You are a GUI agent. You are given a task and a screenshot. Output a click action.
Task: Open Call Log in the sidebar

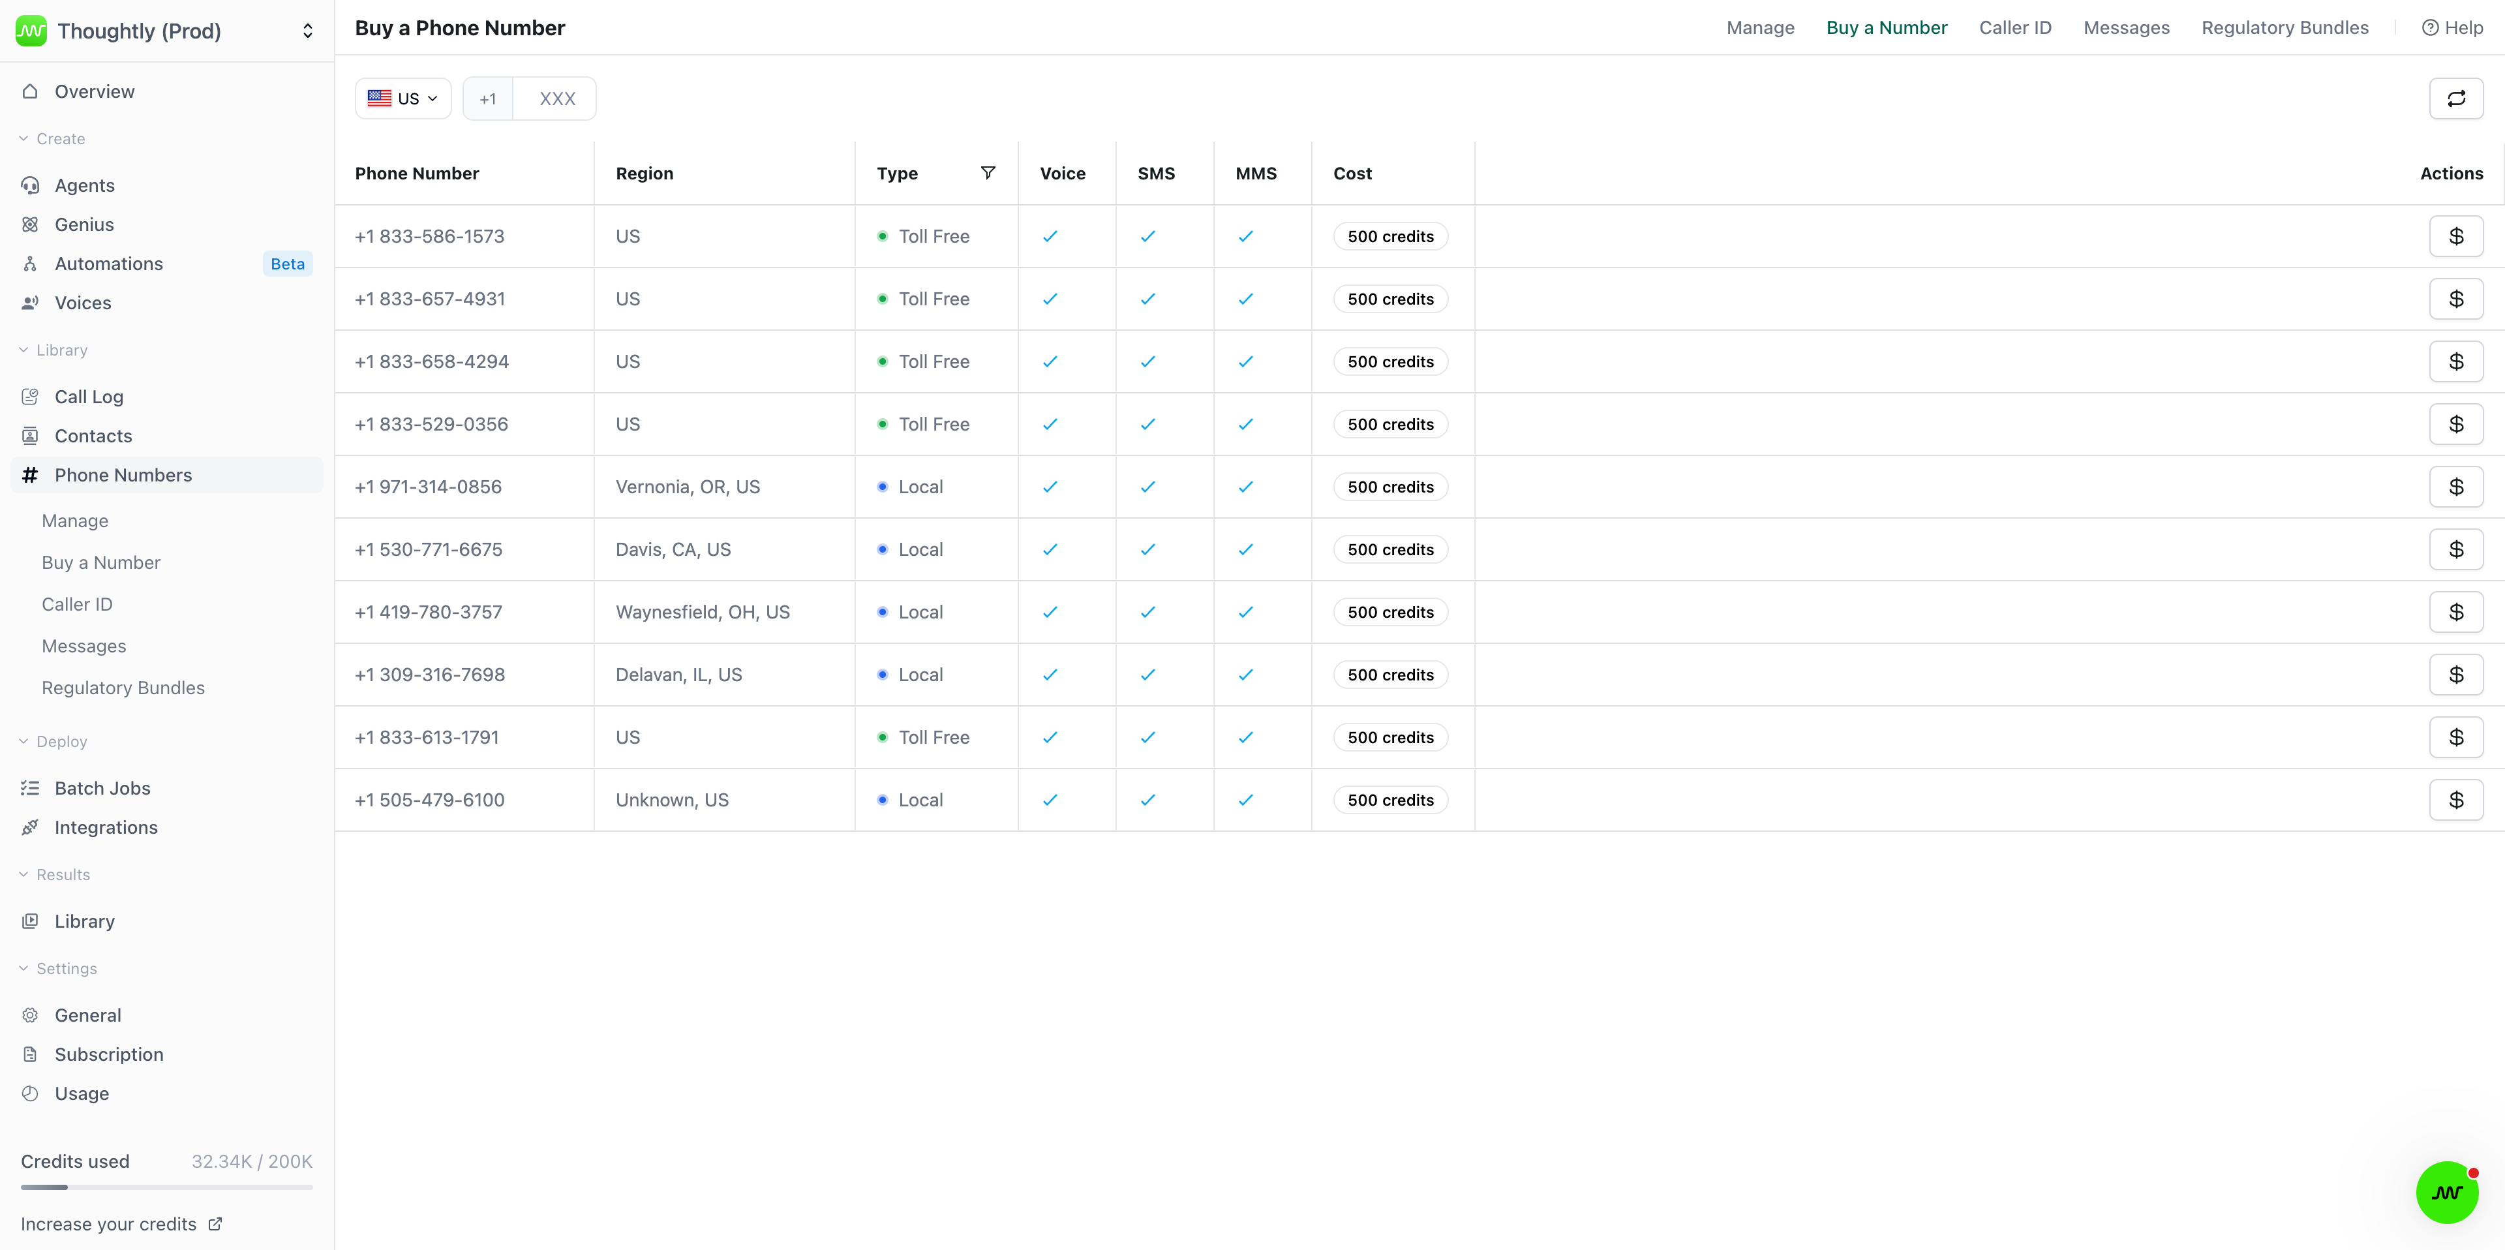click(166, 397)
